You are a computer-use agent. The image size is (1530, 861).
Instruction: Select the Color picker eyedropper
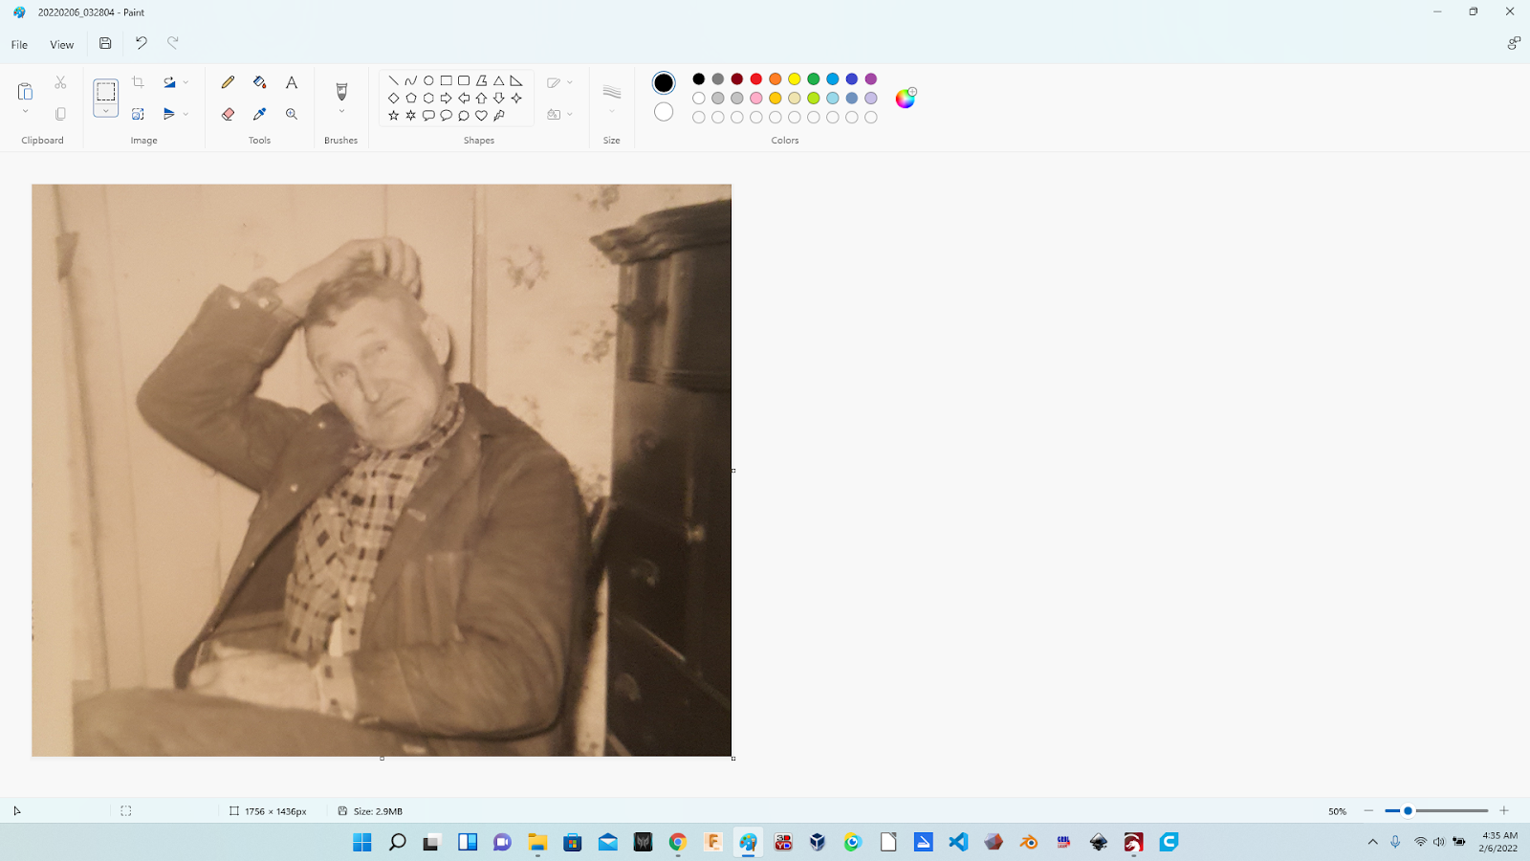tap(259, 114)
